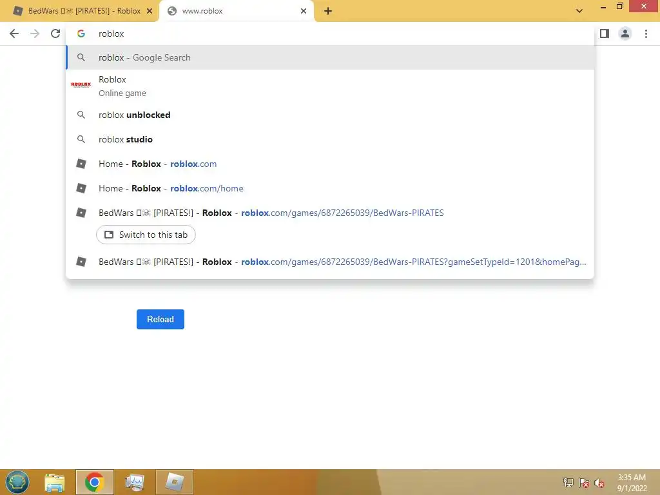Screen dimensions: 660x495
Task: Open a new tab with the plus button
Action: 328,11
